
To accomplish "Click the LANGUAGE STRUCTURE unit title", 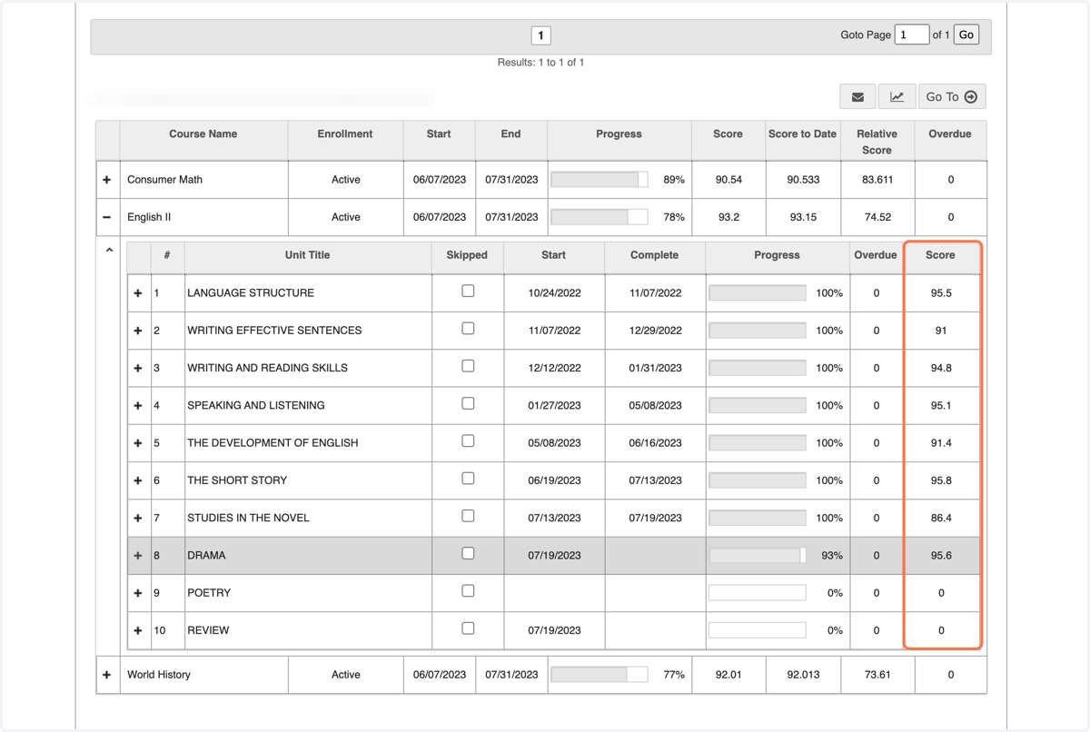I will click(251, 293).
